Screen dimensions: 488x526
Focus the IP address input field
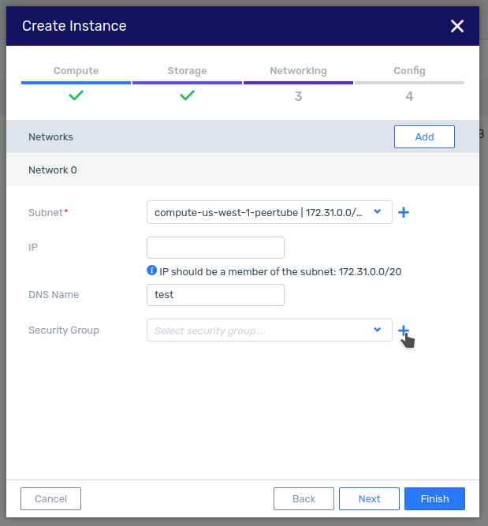pos(215,248)
